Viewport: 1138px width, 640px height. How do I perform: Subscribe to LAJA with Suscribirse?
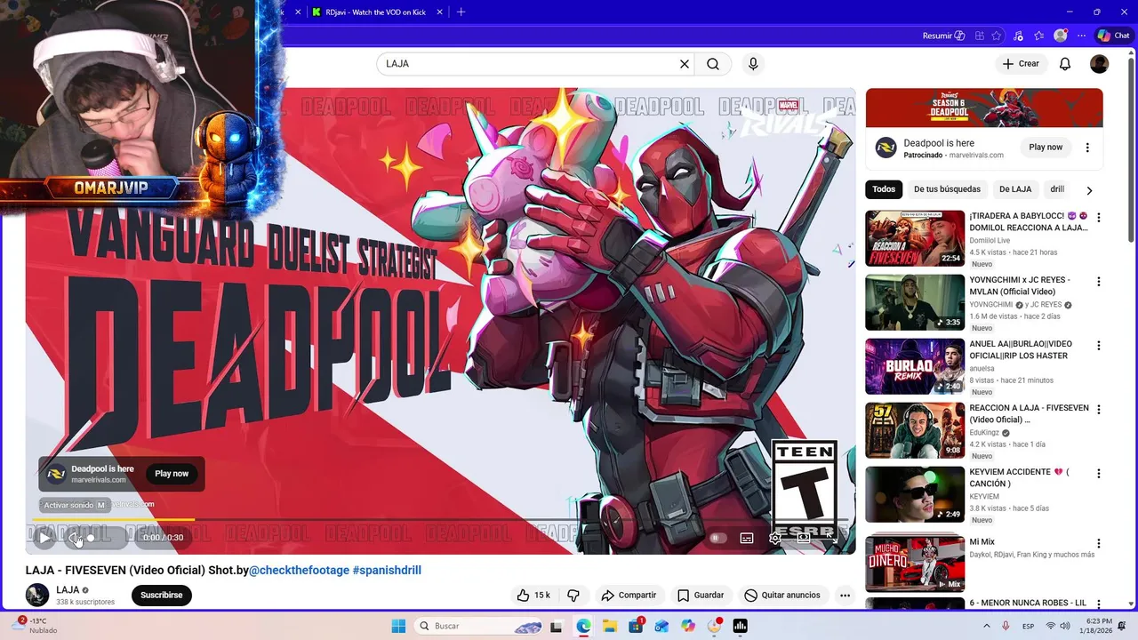[162, 596]
